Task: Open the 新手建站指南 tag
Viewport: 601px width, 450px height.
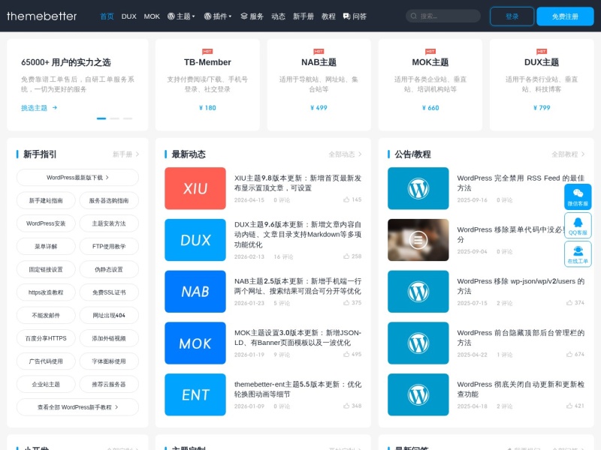Action: click(46, 200)
